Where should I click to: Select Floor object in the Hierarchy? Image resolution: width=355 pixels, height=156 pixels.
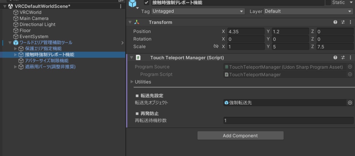pos(25,31)
